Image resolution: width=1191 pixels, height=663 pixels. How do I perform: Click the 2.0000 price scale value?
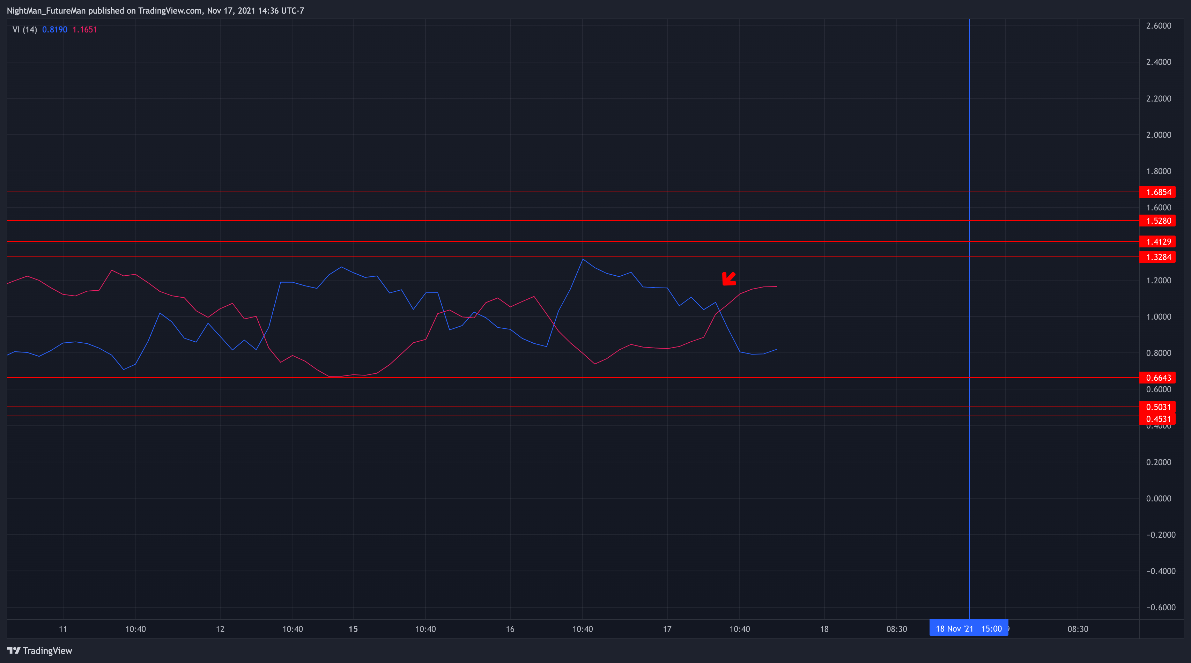1159,135
